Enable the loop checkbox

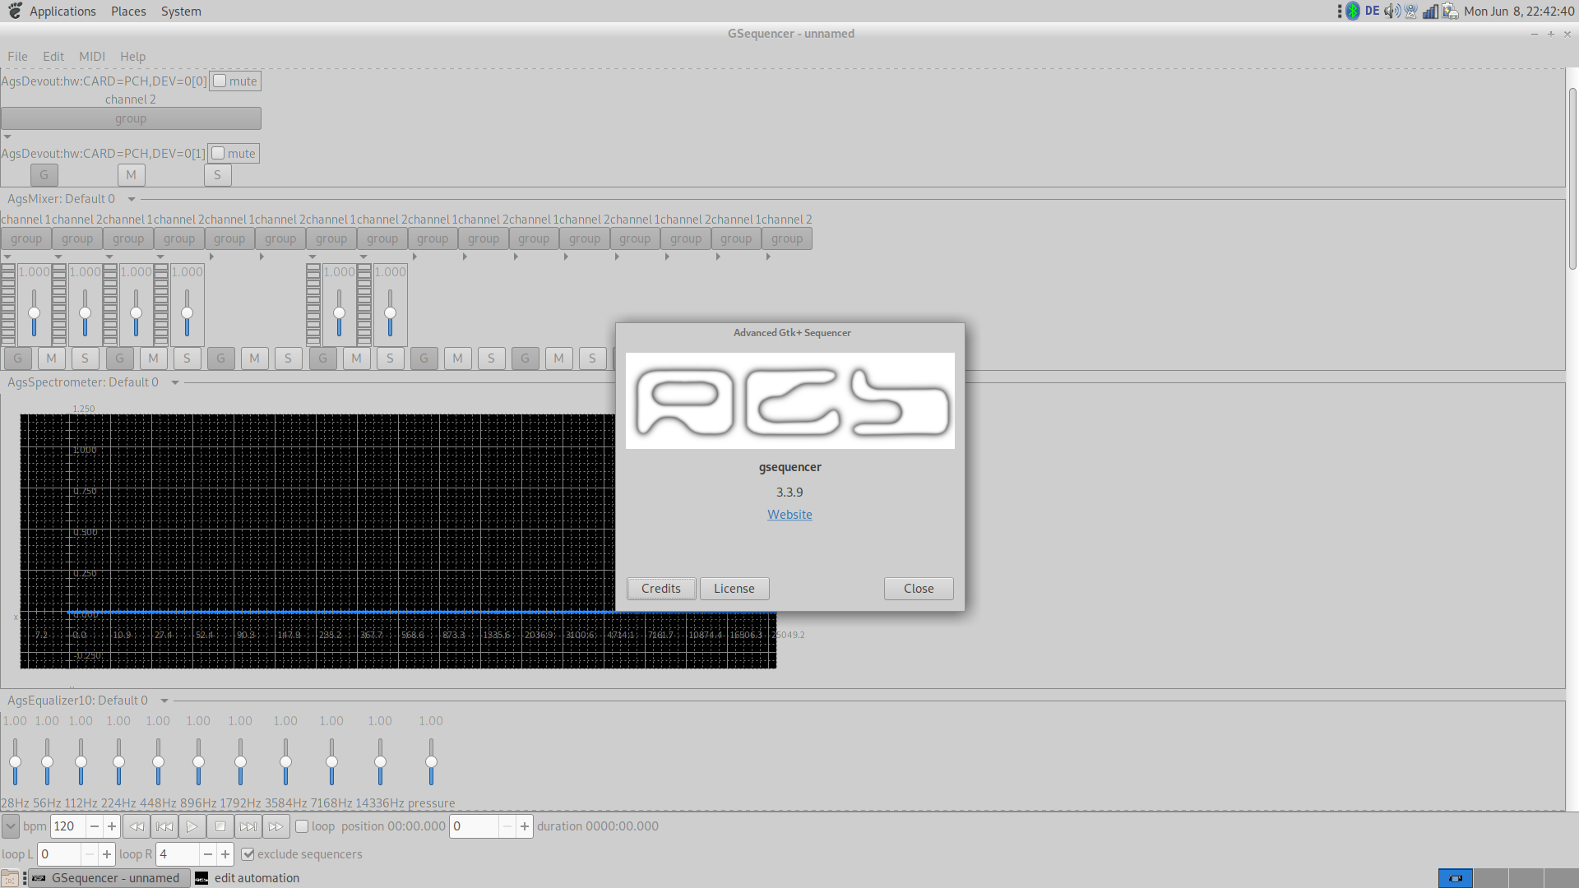click(x=302, y=826)
